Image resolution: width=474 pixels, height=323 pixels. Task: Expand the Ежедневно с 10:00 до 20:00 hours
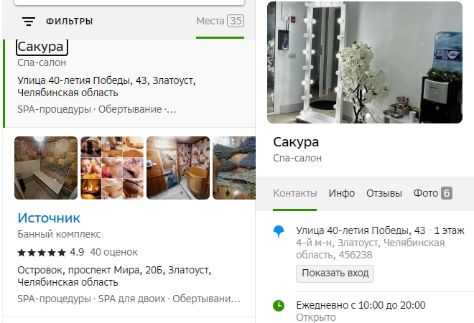click(x=361, y=305)
